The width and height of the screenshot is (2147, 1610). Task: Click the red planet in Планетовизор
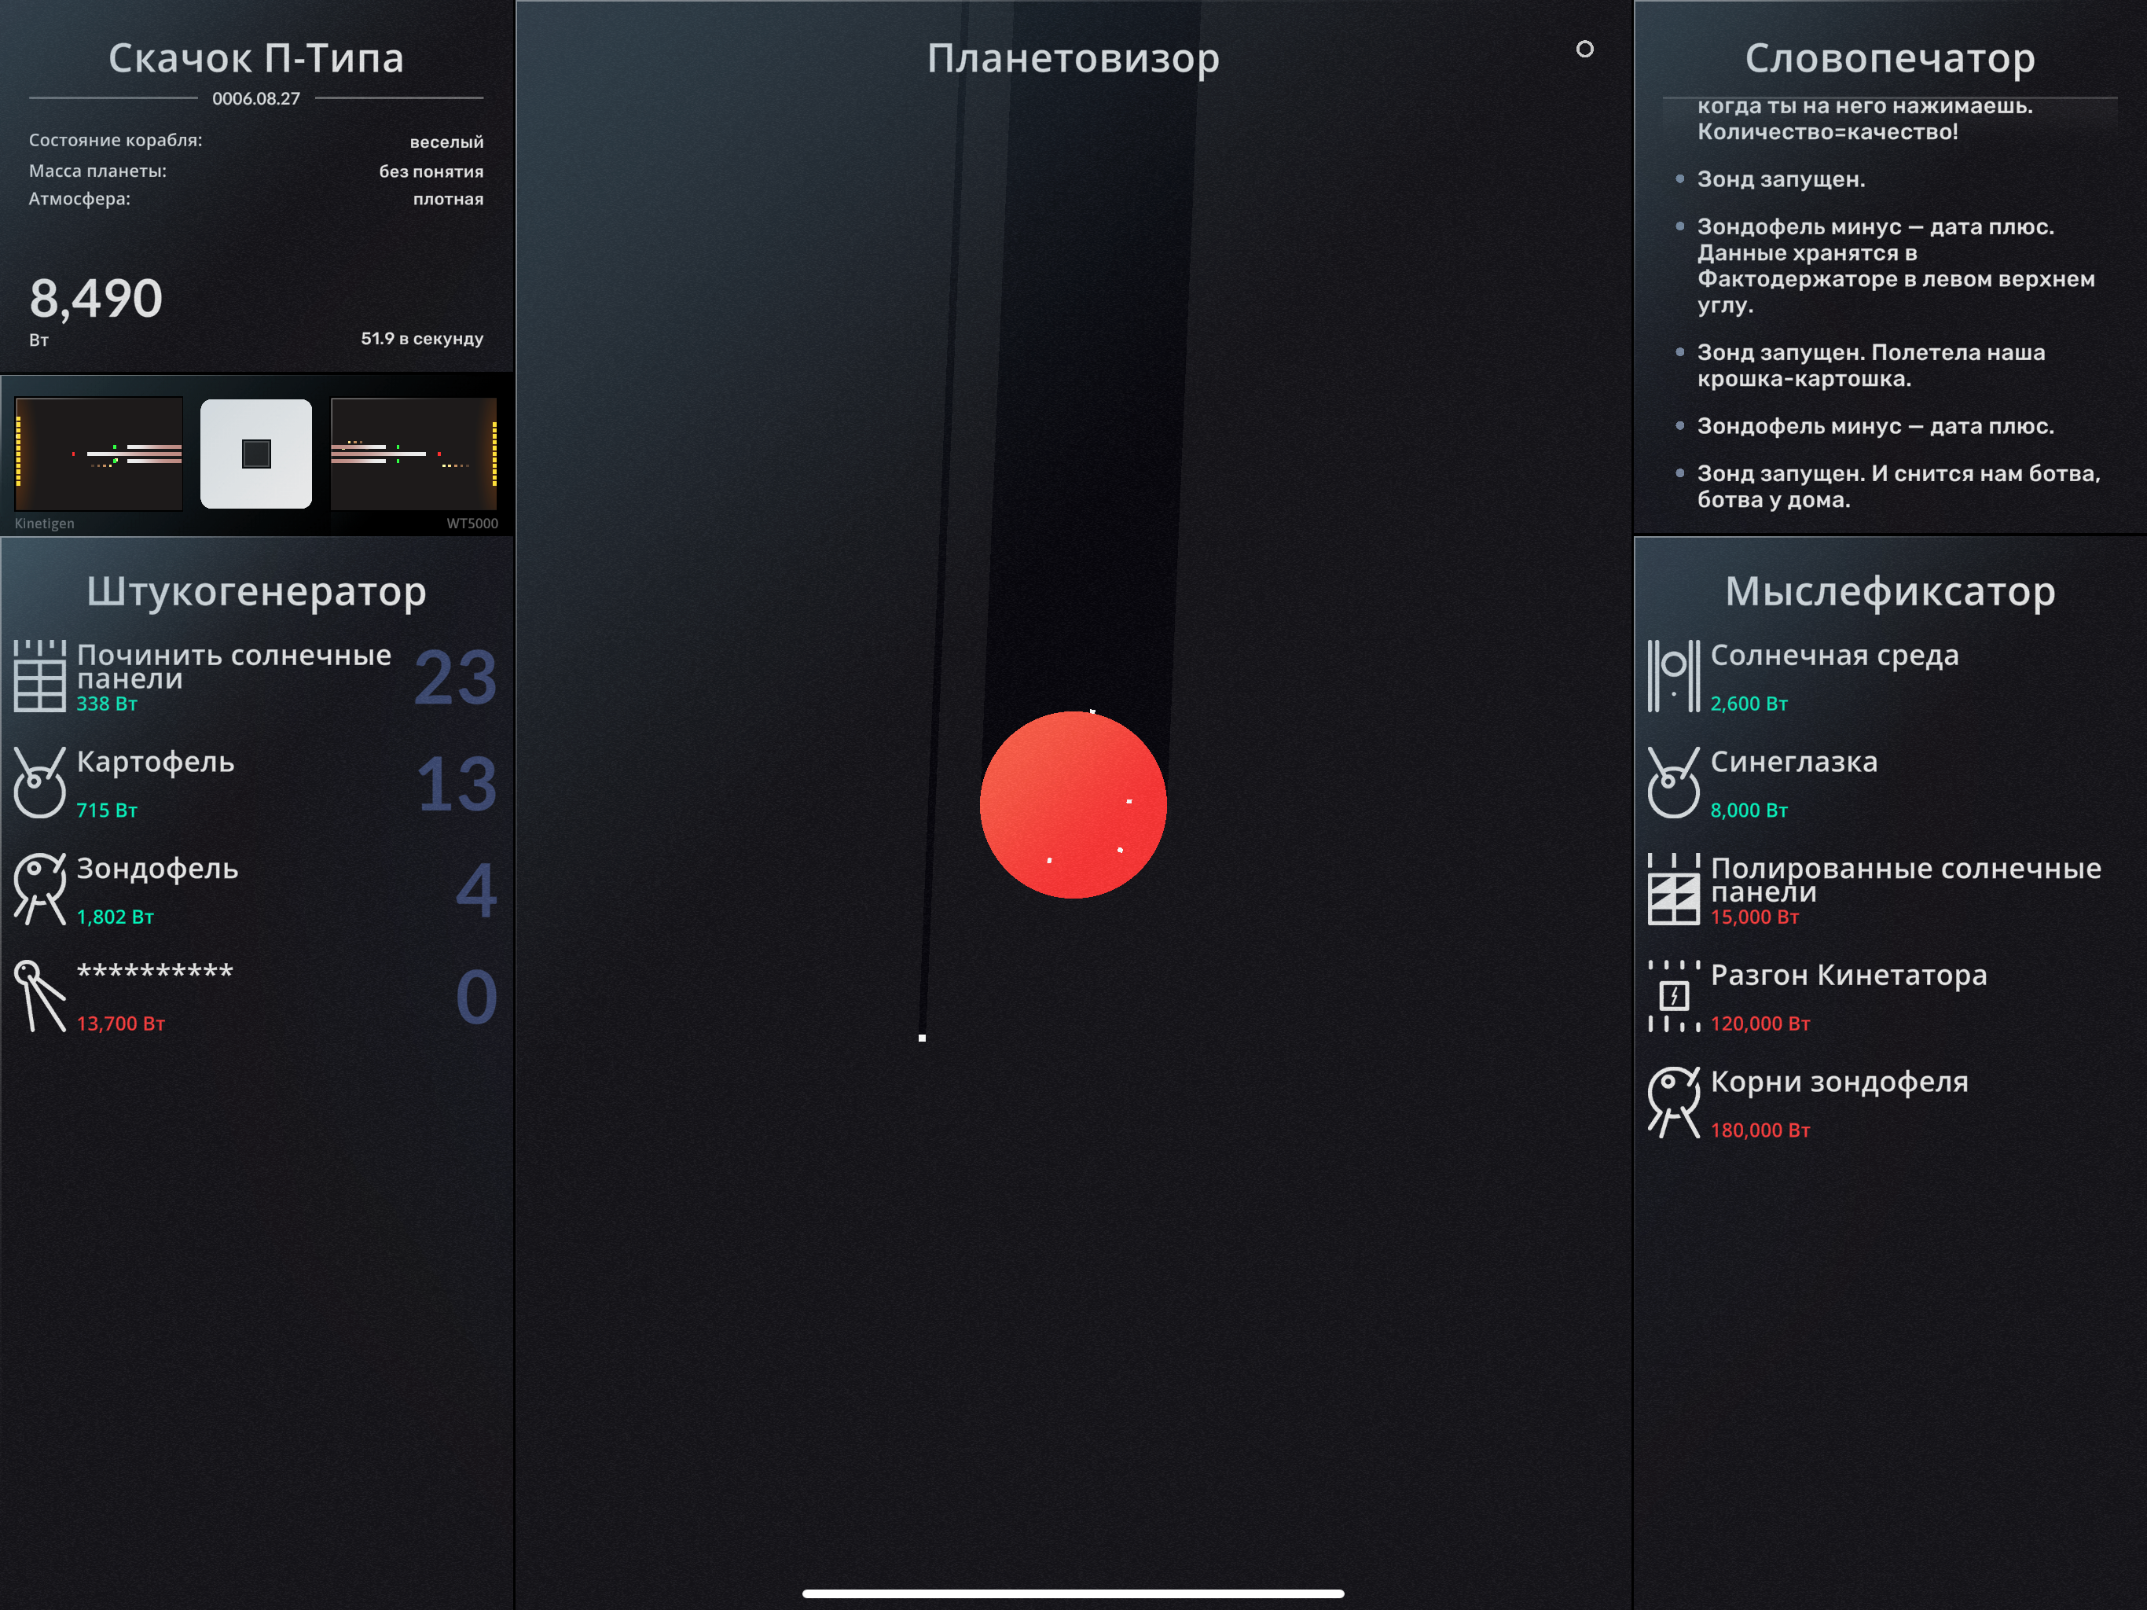(x=1073, y=805)
